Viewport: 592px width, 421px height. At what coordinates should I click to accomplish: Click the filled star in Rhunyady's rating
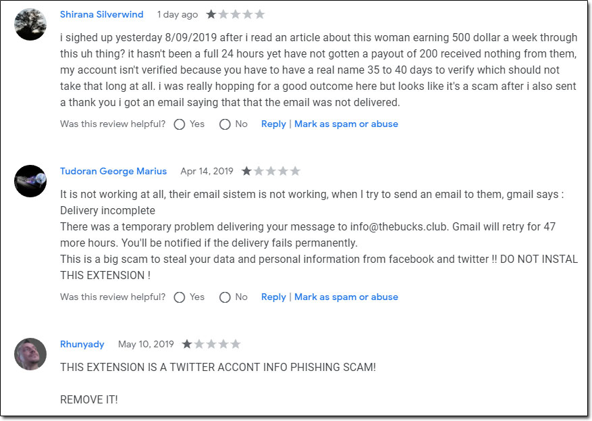(x=187, y=344)
